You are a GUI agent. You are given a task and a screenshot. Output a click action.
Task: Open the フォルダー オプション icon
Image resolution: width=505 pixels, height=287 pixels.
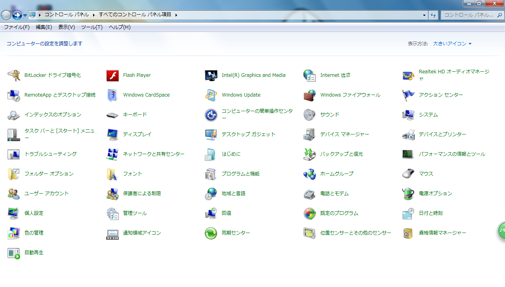pyautogui.click(x=13, y=174)
